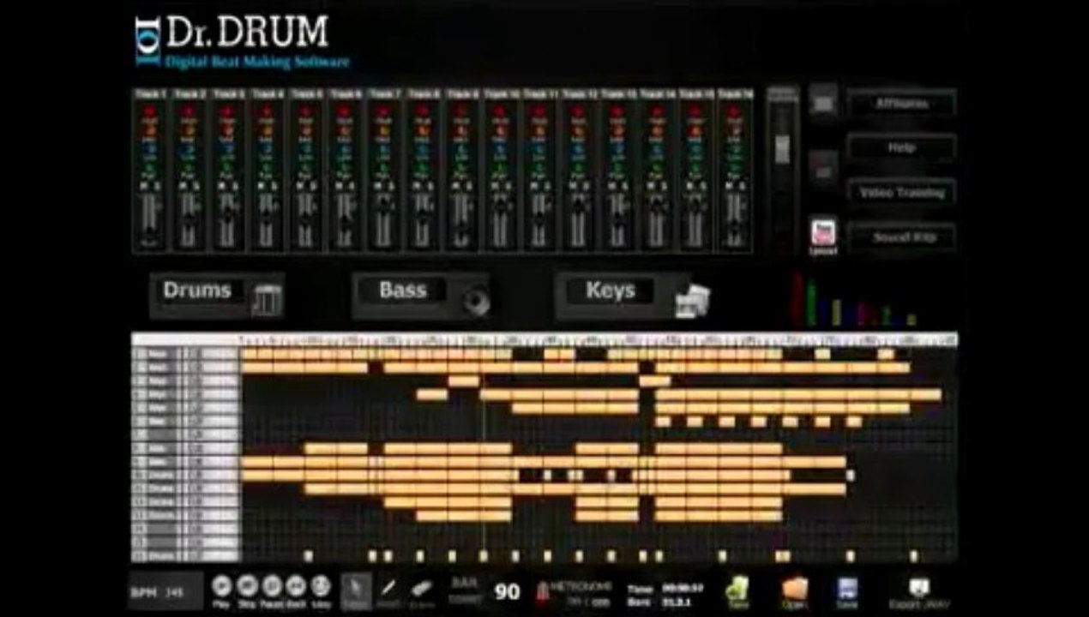Click the square icon next to Affiliates
Screen dimensions: 1089x617
pyautogui.click(x=823, y=103)
